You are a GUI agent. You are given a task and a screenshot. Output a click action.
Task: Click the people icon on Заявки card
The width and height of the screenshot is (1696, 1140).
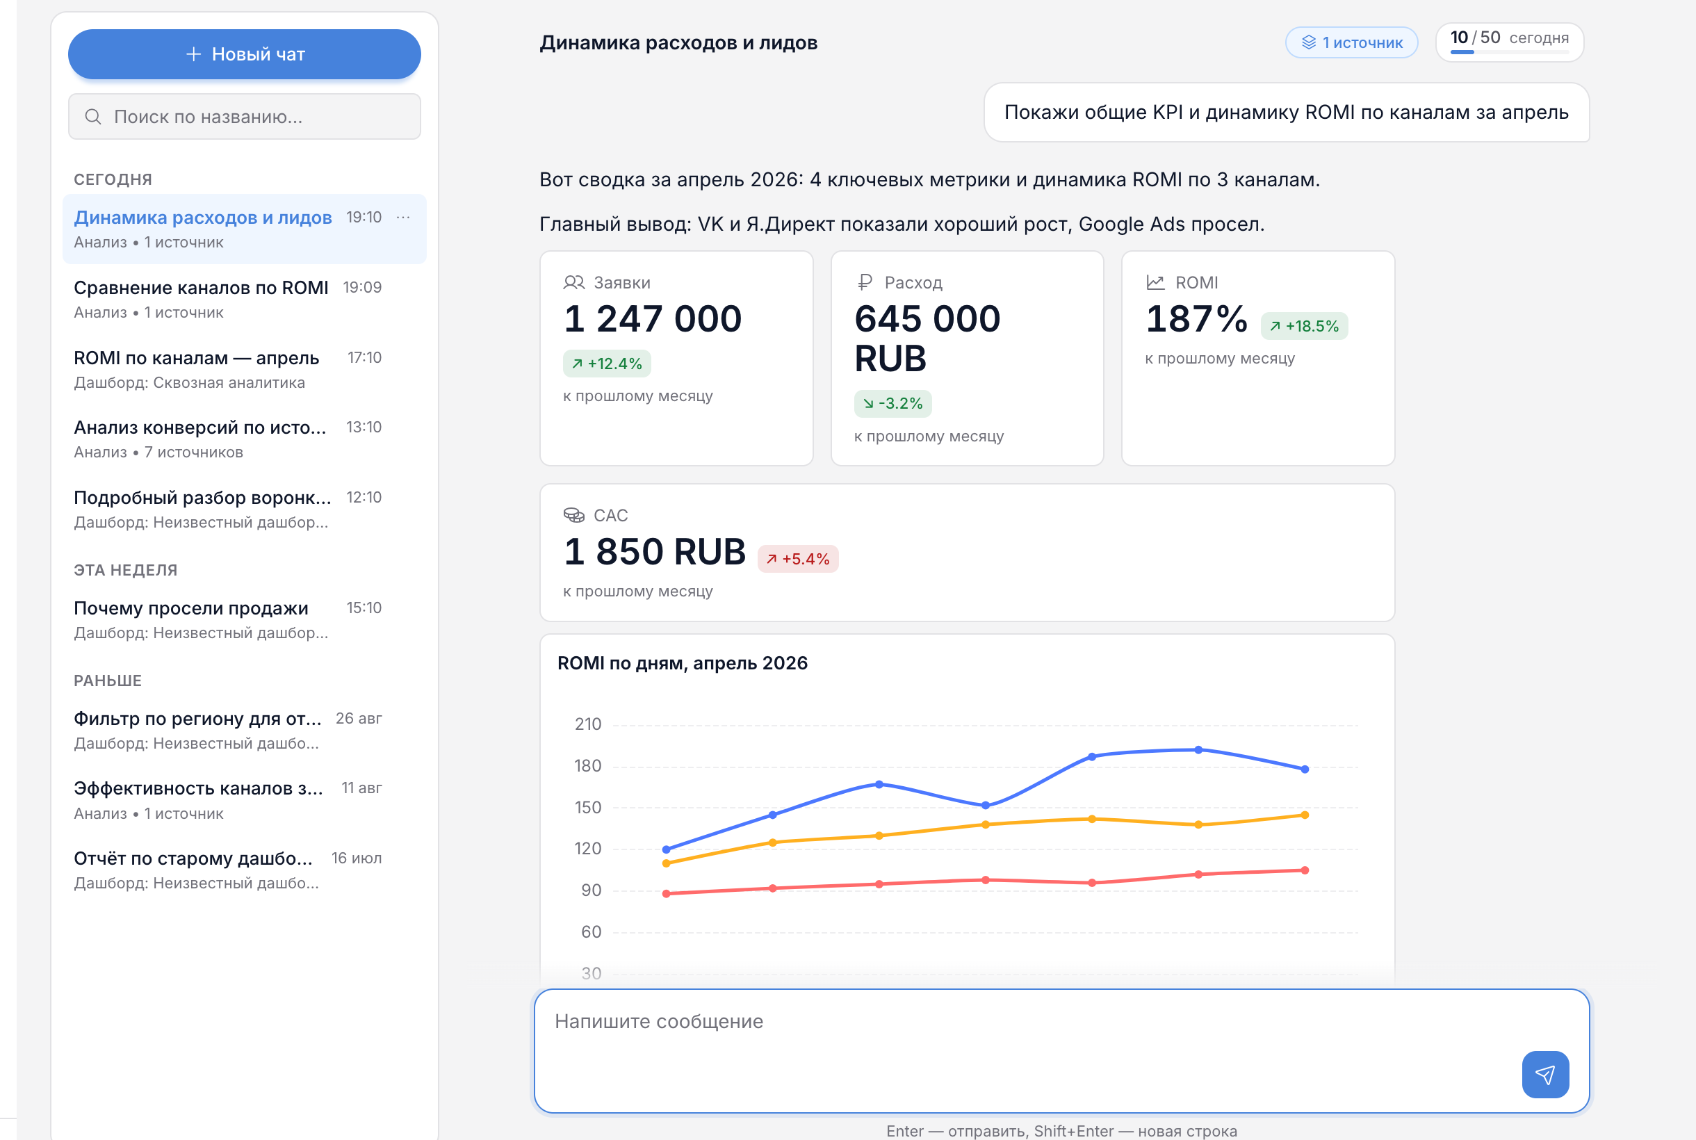tap(573, 282)
